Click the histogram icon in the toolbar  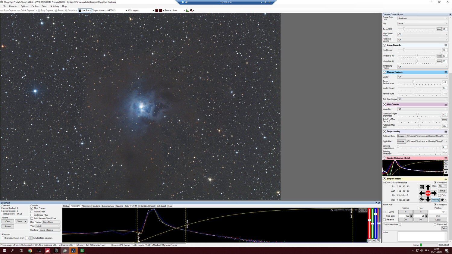[x=187, y=10]
